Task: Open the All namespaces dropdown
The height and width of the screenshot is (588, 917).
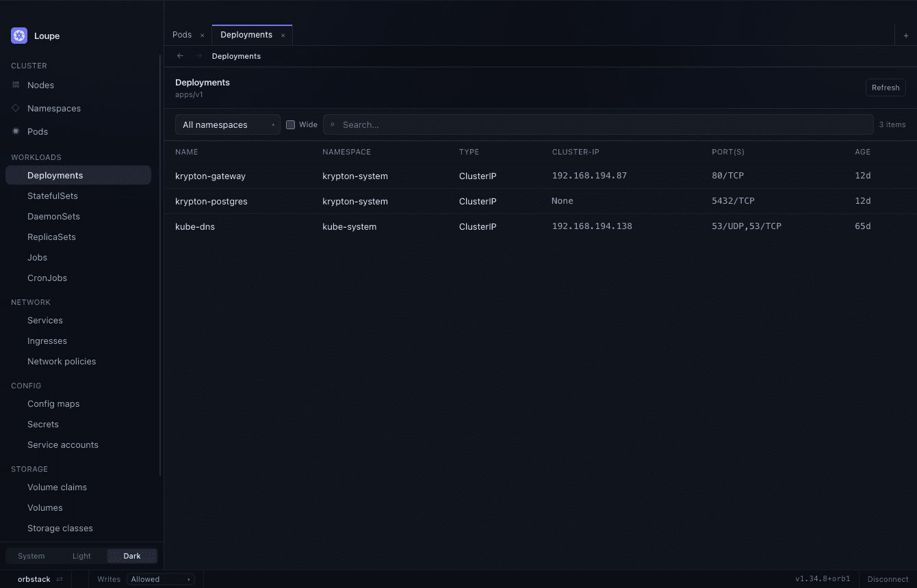Action: (x=228, y=124)
